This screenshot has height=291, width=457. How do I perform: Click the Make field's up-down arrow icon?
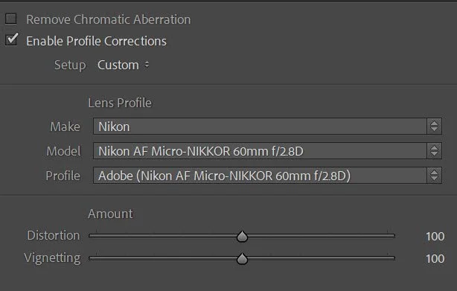pos(434,126)
